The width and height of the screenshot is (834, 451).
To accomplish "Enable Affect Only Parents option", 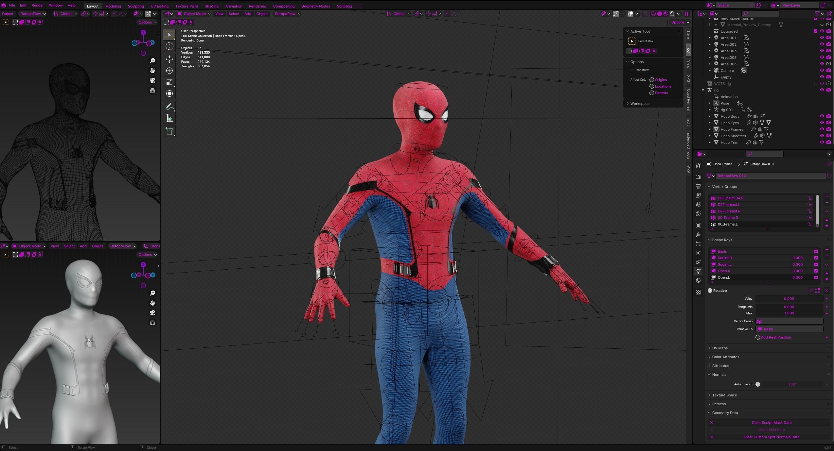I will (652, 93).
